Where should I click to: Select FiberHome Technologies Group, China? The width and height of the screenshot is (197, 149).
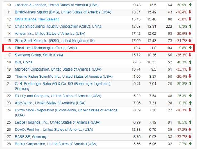[x=46, y=48]
